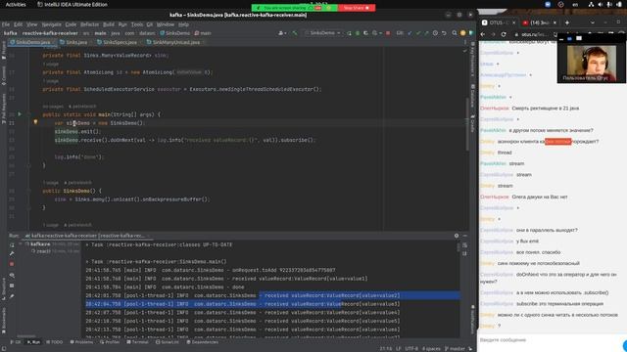The width and height of the screenshot is (627, 352).
Task: Click log line containing value=value4
Action: pyautogui.click(x=243, y=313)
